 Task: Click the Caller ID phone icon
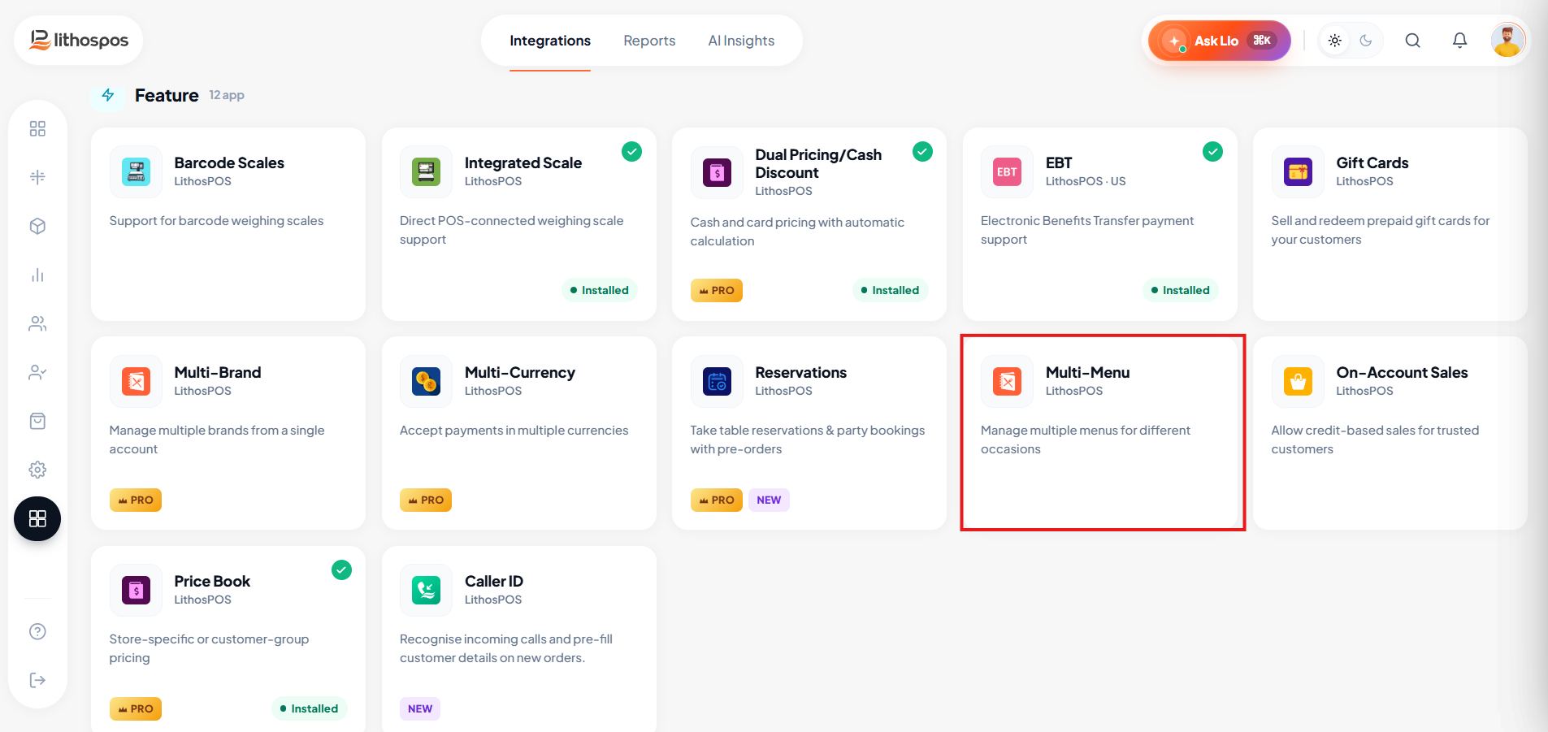426,590
